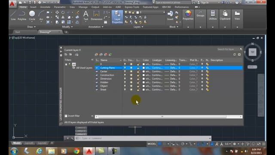
Task: Select the Arc tool
Action: coord(41,15)
